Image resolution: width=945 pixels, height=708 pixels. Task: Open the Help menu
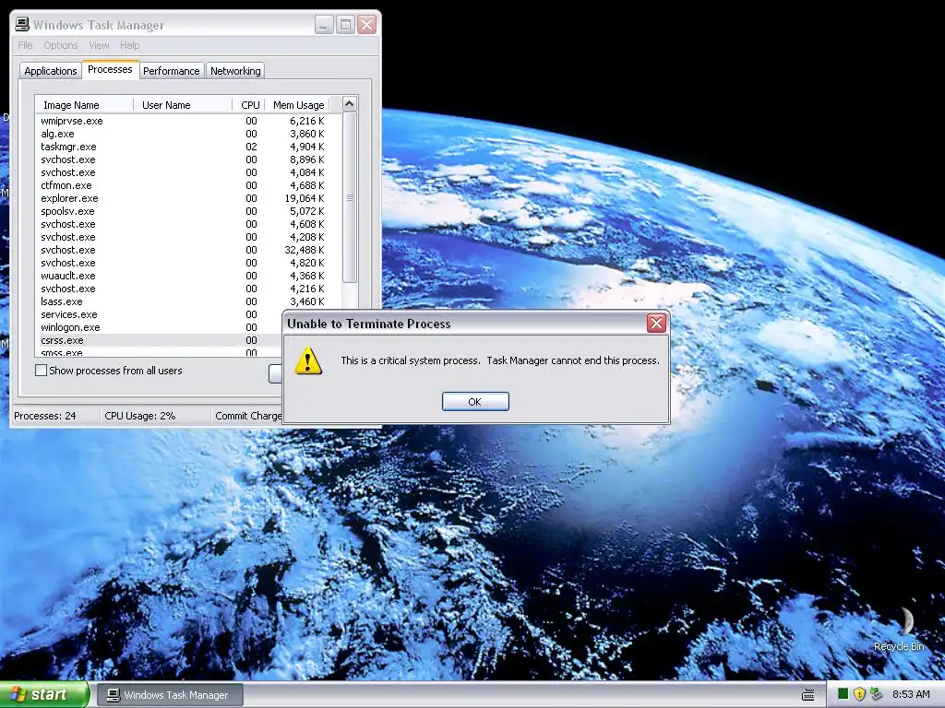[129, 45]
